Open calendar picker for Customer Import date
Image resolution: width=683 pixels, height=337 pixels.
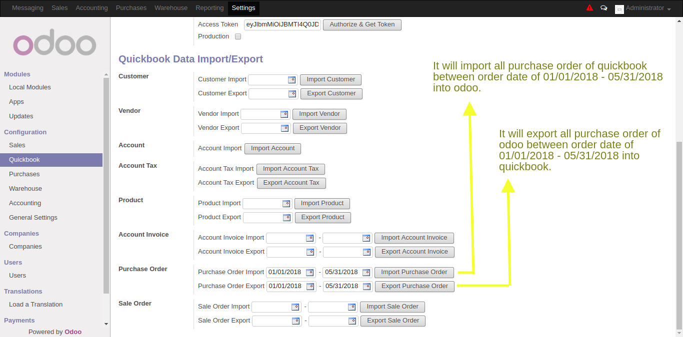[291, 80]
